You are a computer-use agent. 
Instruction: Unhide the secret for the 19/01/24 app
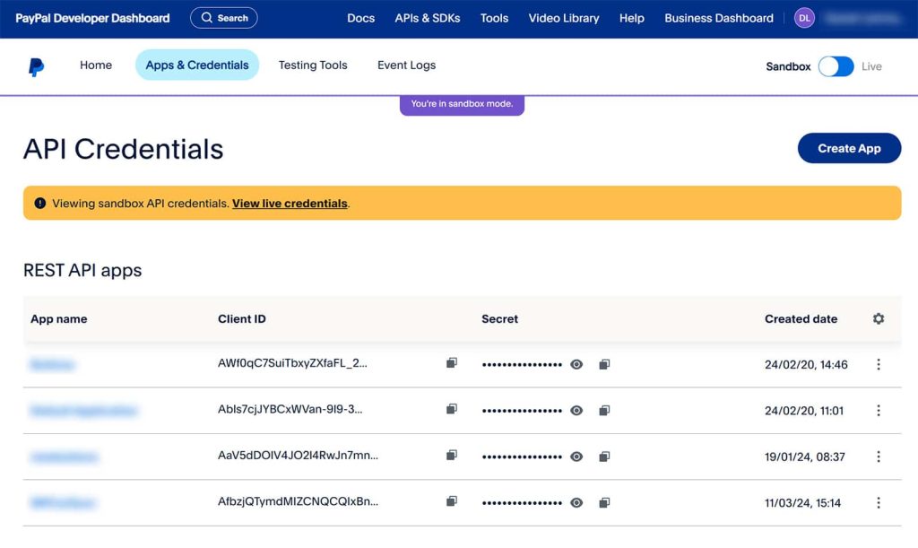click(576, 457)
